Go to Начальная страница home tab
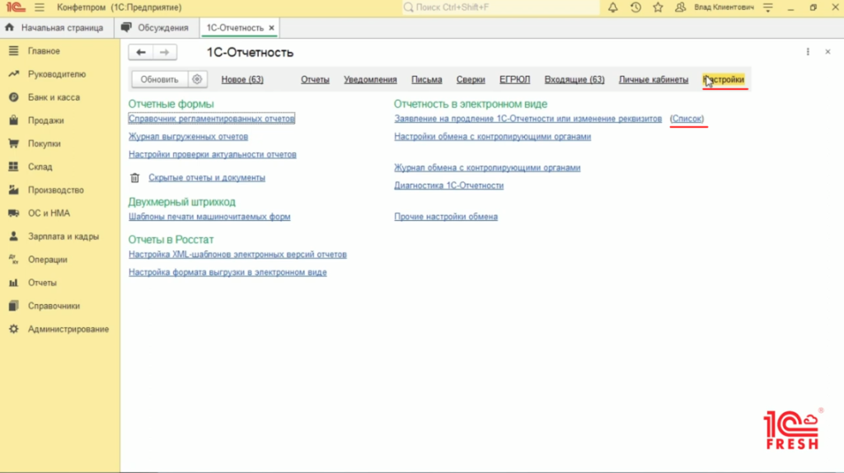 (x=54, y=27)
